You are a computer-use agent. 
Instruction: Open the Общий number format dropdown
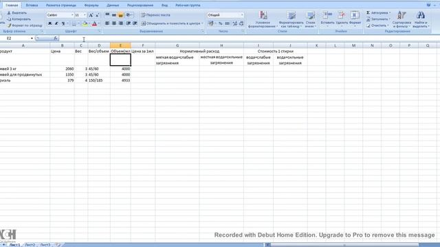click(x=242, y=15)
